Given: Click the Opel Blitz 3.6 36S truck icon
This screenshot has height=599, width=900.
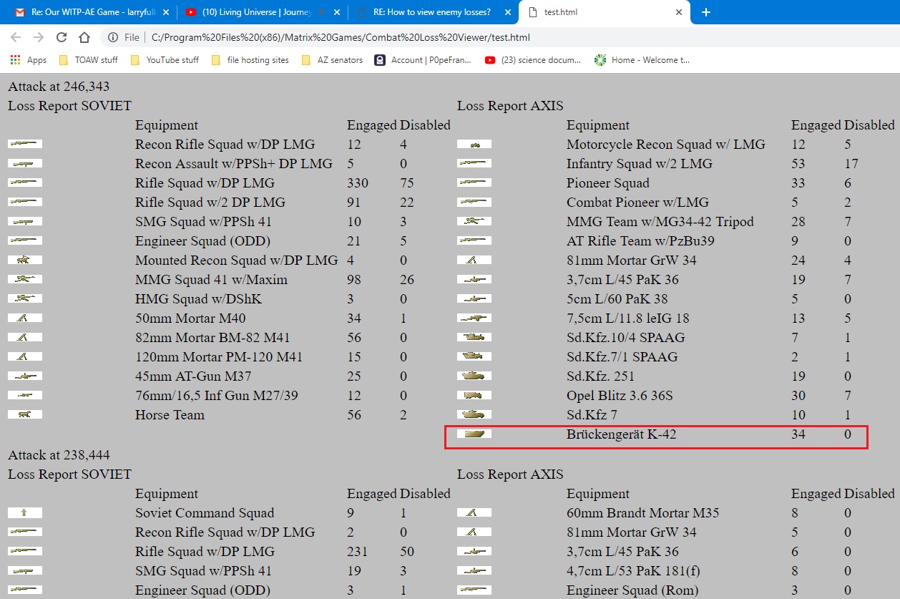Looking at the screenshot, I should (x=474, y=395).
